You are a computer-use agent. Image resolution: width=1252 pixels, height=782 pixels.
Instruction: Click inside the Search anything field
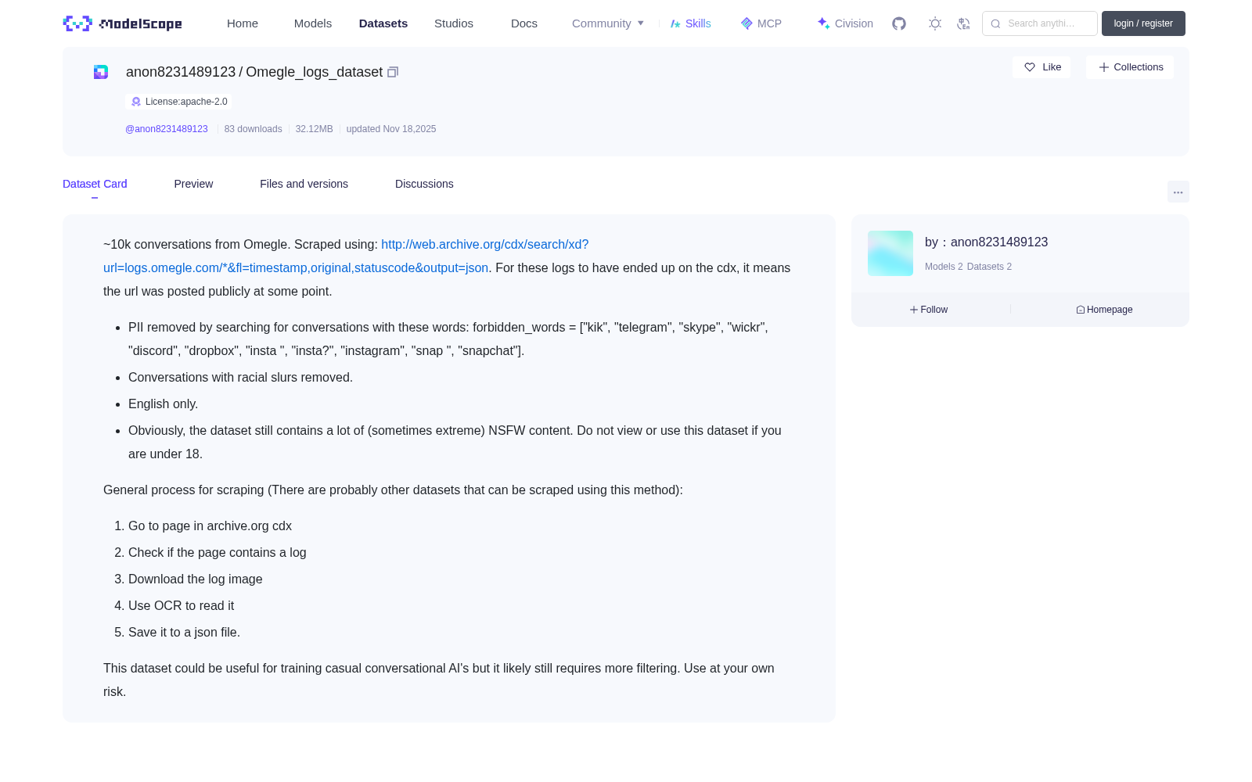pos(1040,23)
